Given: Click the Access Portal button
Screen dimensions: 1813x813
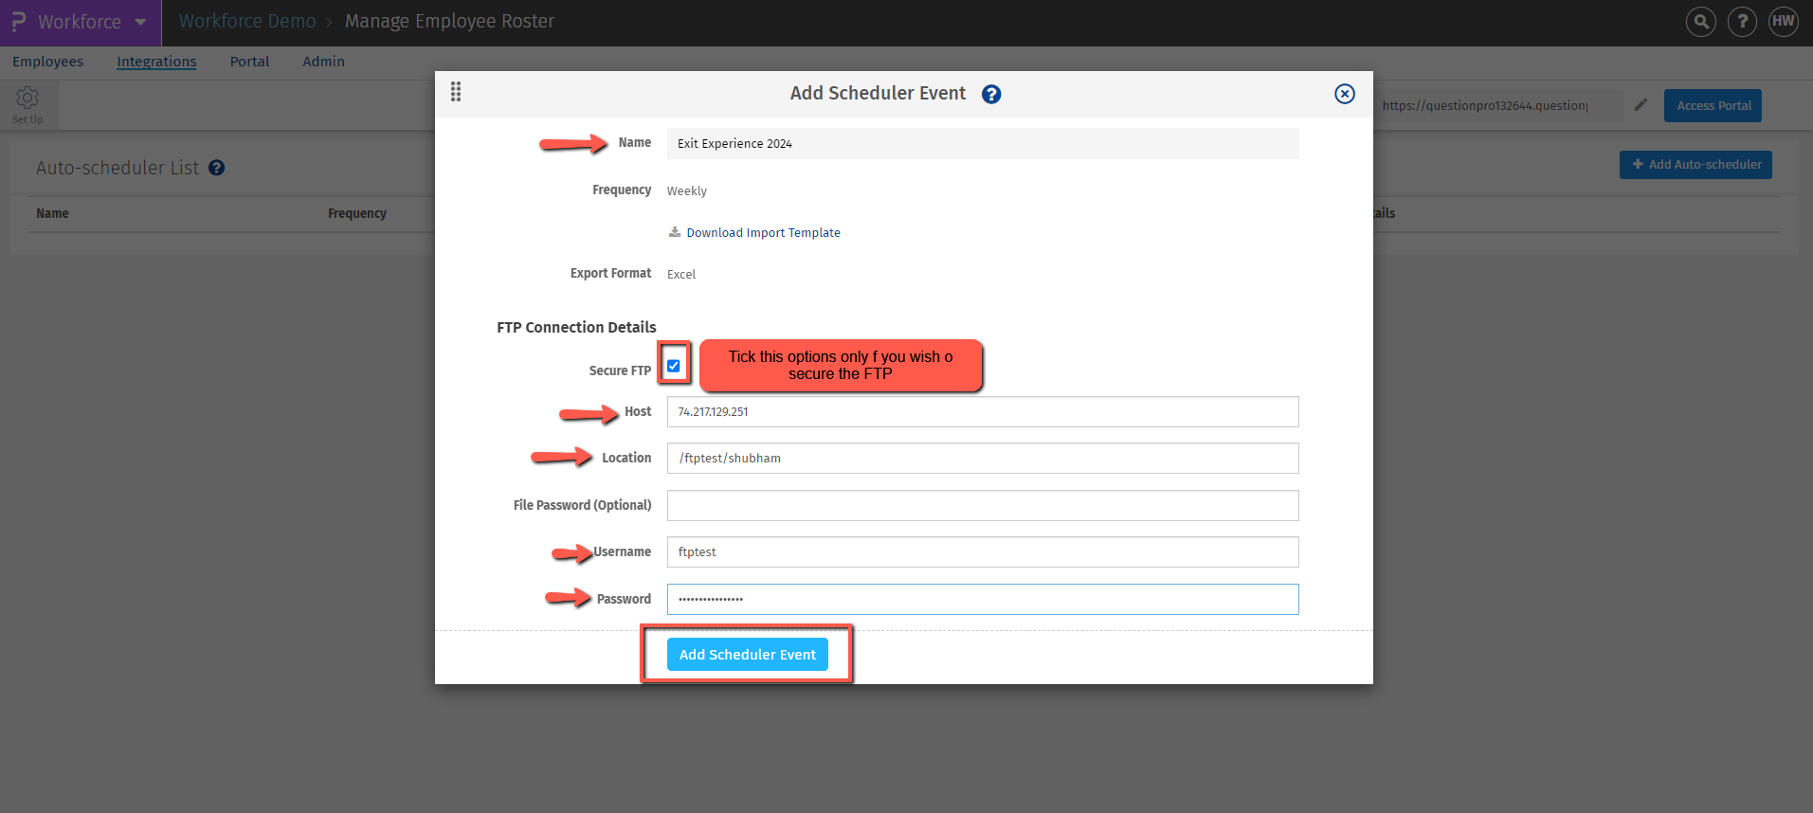Looking at the screenshot, I should 1713,105.
